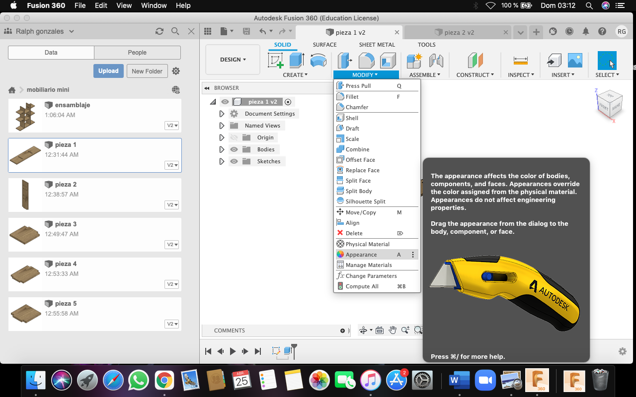Click the Fillet toolbar icon
This screenshot has width=636, height=397.
point(366,61)
